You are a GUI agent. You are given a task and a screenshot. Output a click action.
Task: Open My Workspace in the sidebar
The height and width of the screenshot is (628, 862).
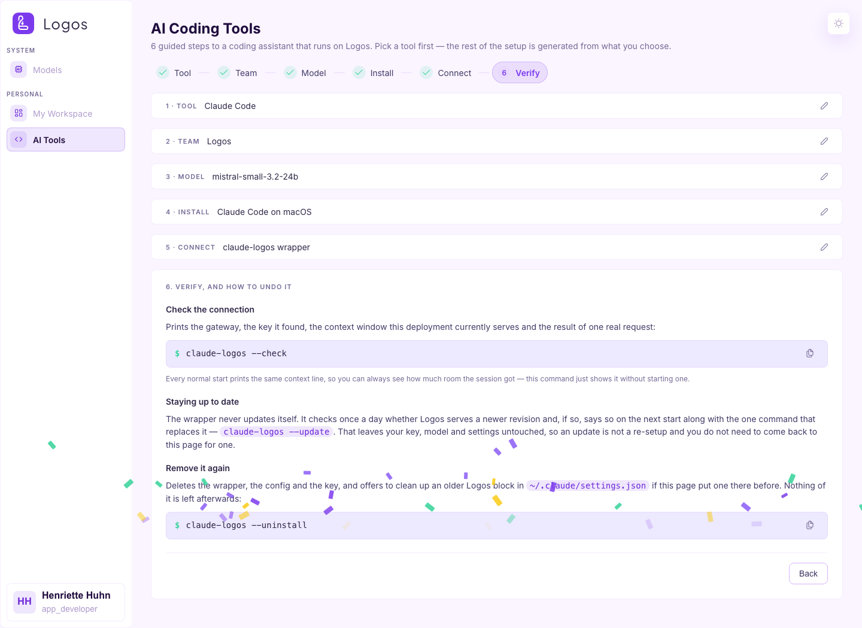[x=66, y=113]
